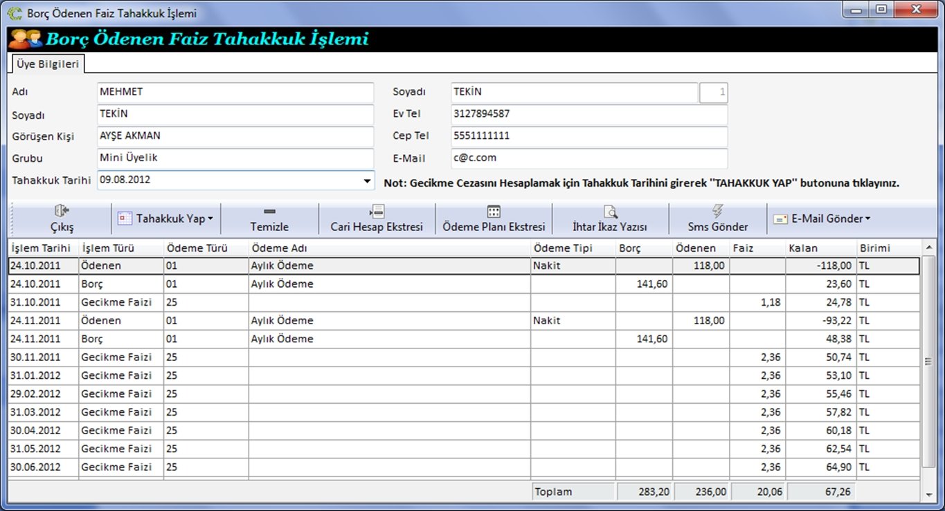
Task: Open Cari Hesap Ekstresi statement icon
Action: pos(377,212)
